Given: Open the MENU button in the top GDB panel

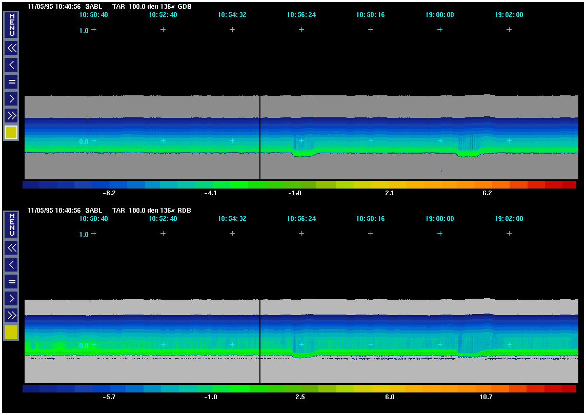Looking at the screenshot, I should tap(12, 25).
